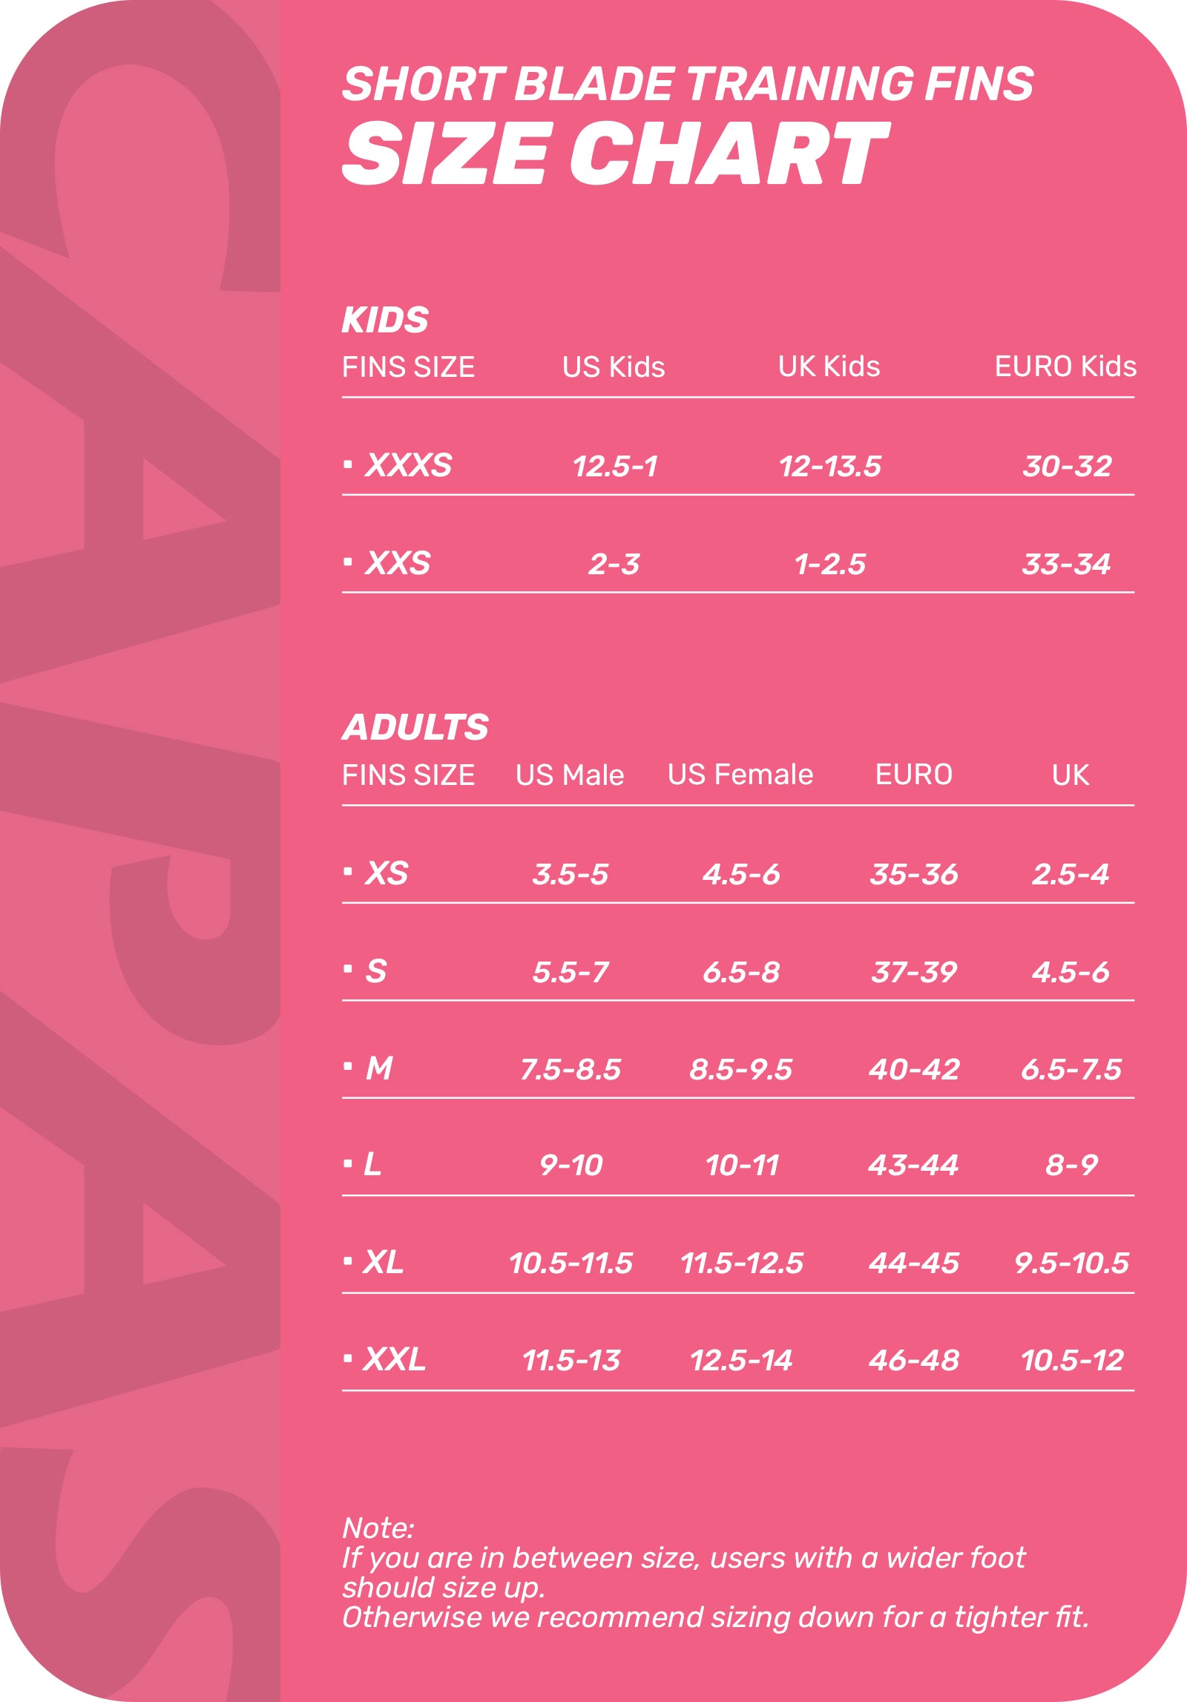Select the KIDS section heading
This screenshot has width=1187, height=1702.
pyautogui.click(x=385, y=320)
